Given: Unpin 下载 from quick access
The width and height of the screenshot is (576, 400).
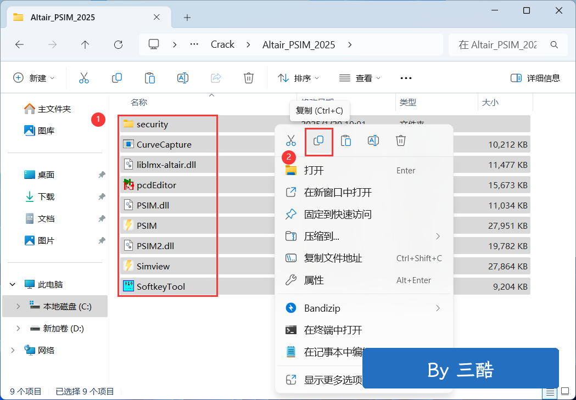Looking at the screenshot, I should 102,196.
